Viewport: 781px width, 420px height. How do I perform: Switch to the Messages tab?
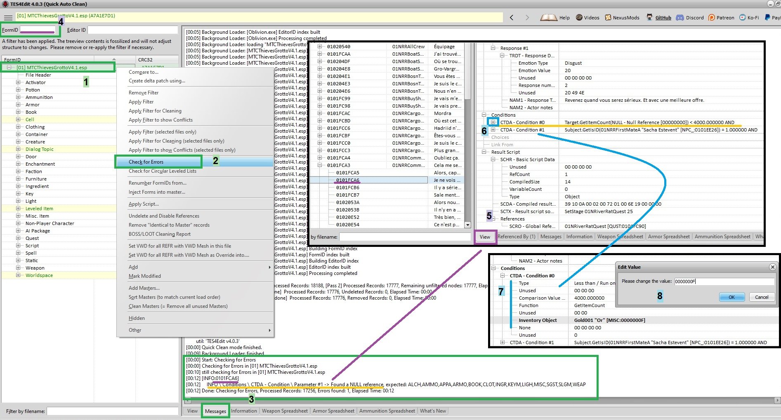pyautogui.click(x=215, y=411)
